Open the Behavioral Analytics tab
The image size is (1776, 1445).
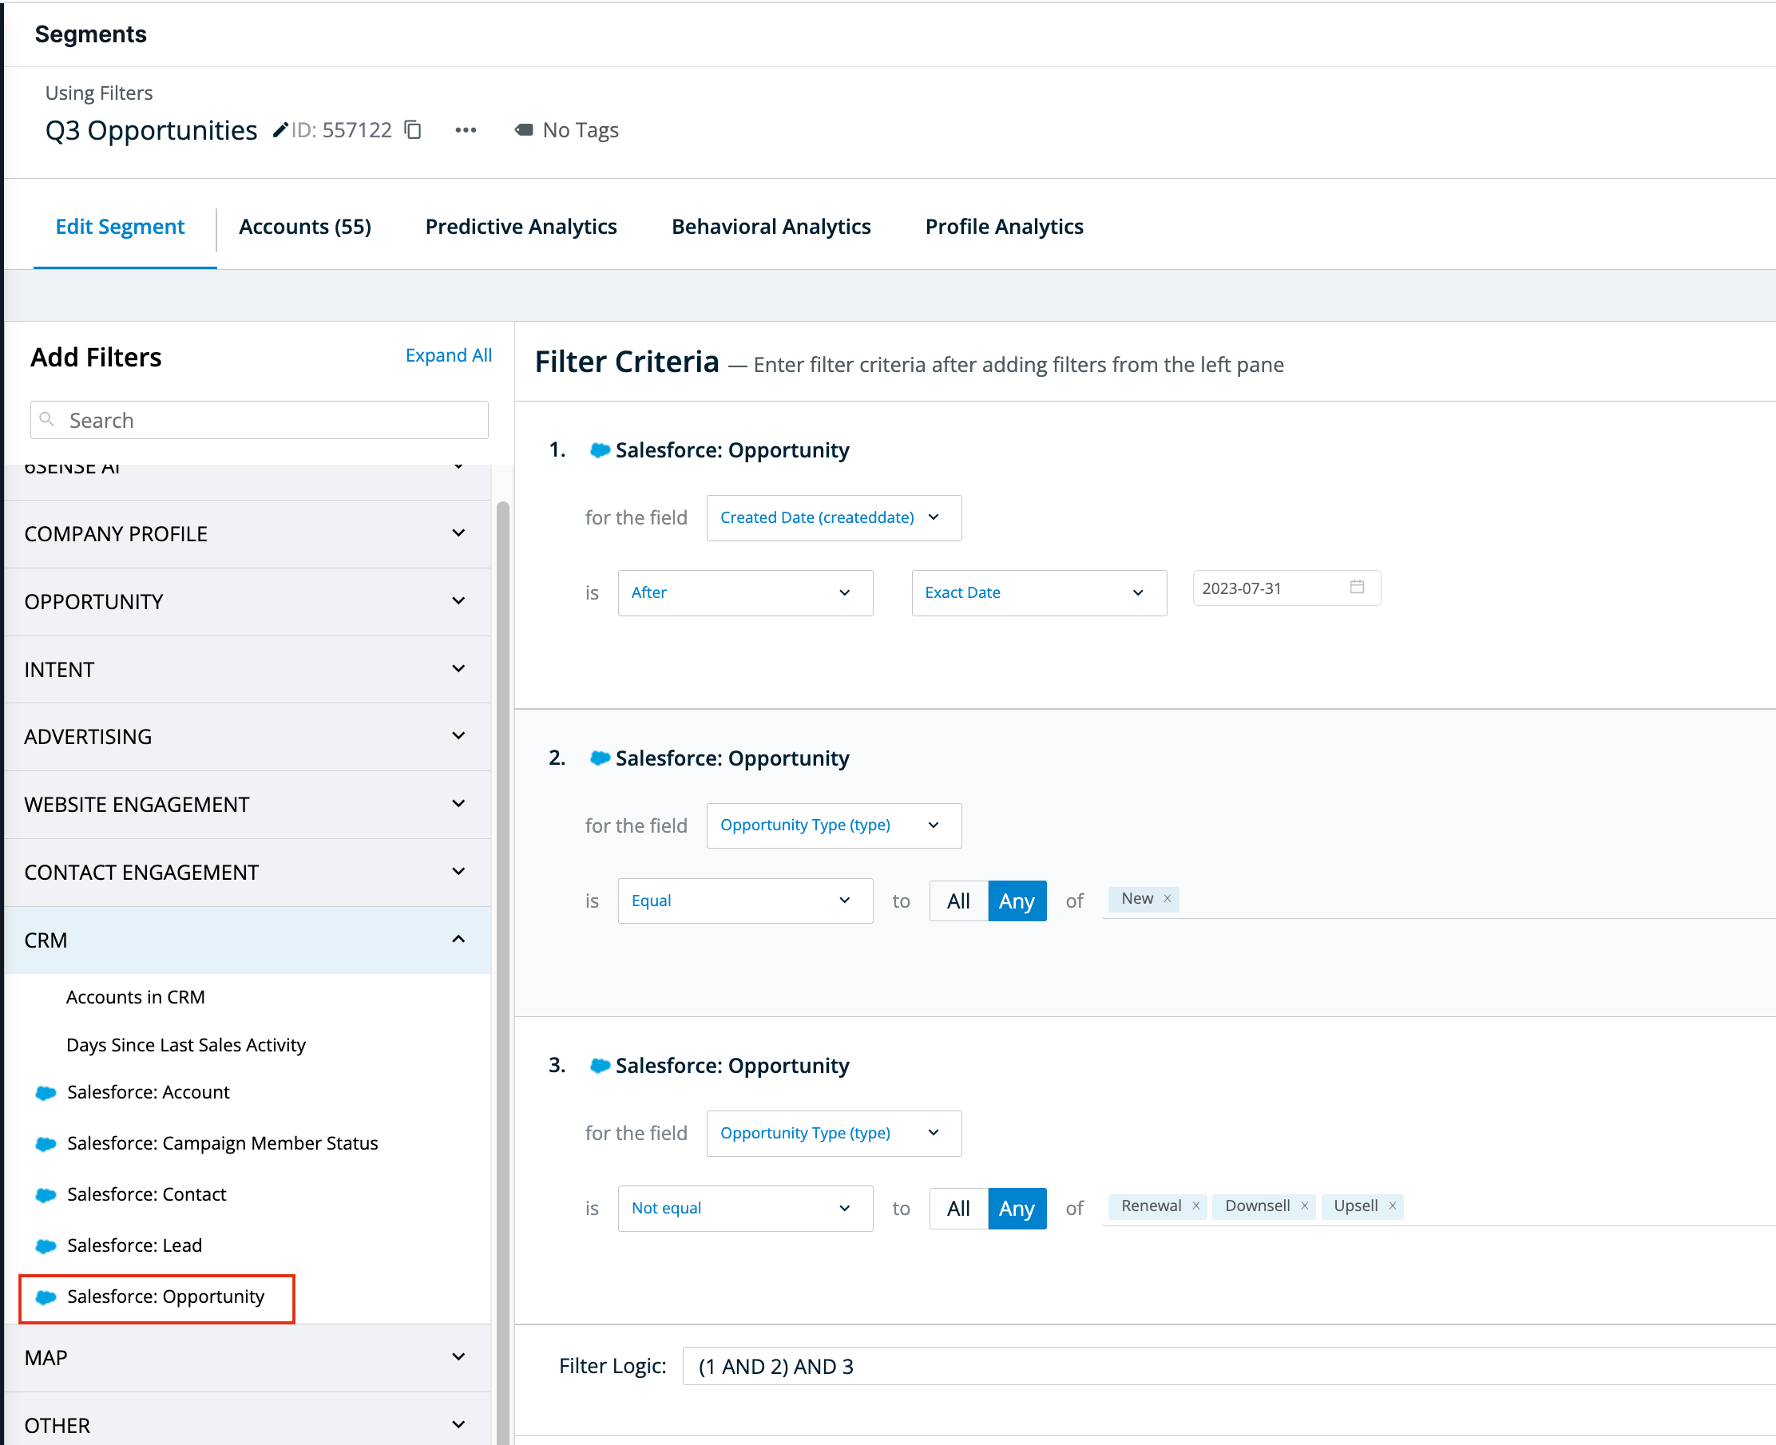tap(771, 227)
